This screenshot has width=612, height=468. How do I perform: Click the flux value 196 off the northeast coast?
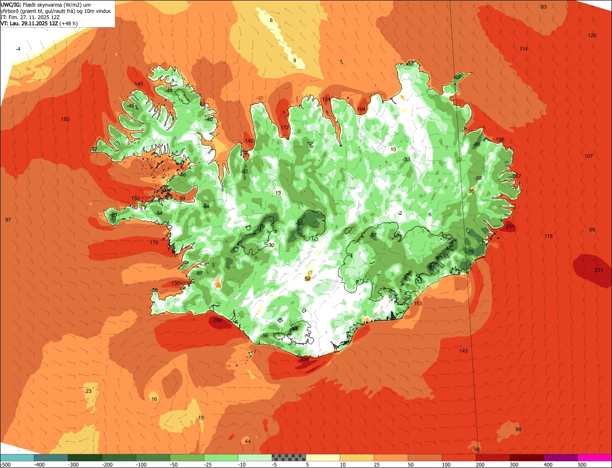click(x=500, y=140)
